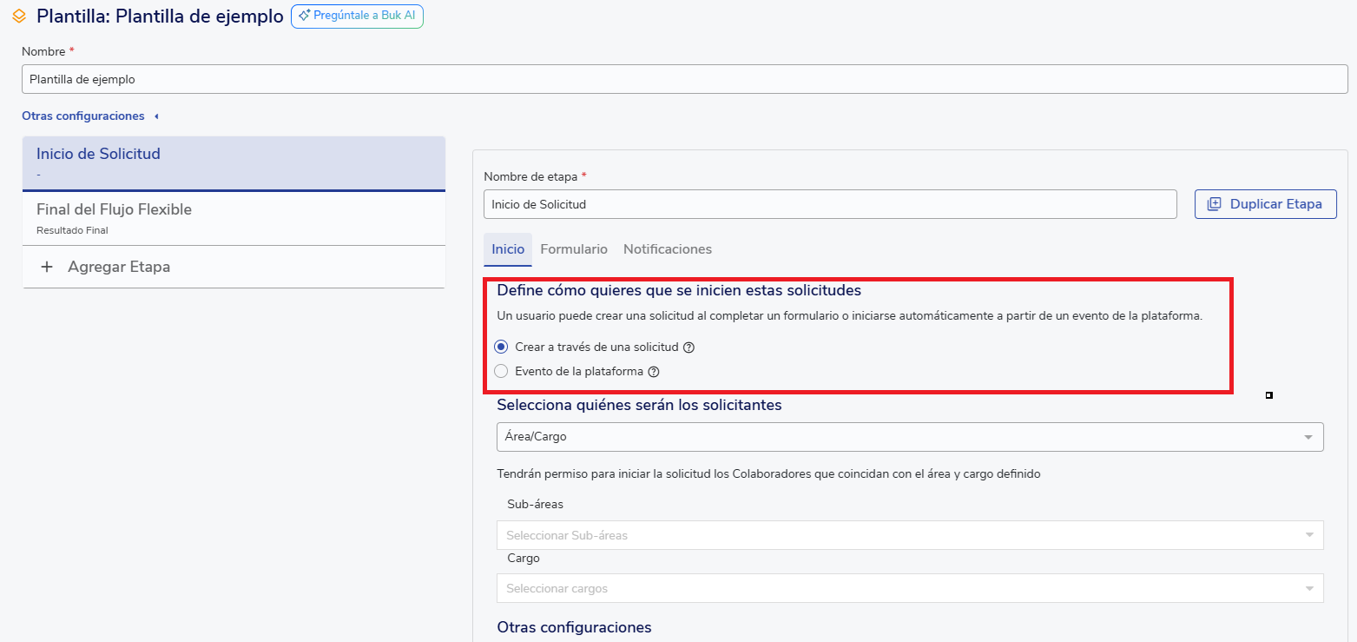Screen dimensions: 1357x642
Task: Select the Inicio tab
Action: (x=508, y=249)
